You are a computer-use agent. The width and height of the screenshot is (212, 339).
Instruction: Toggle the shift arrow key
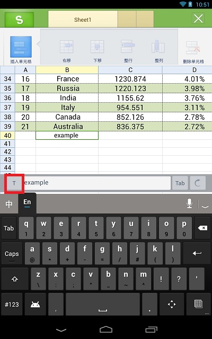pyautogui.click(x=15, y=279)
